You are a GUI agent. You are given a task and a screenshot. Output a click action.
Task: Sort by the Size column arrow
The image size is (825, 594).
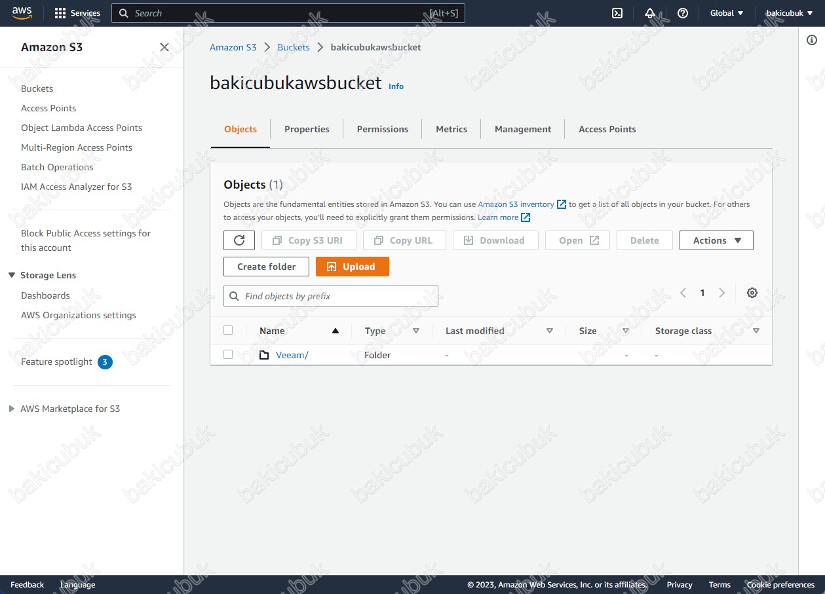click(626, 331)
